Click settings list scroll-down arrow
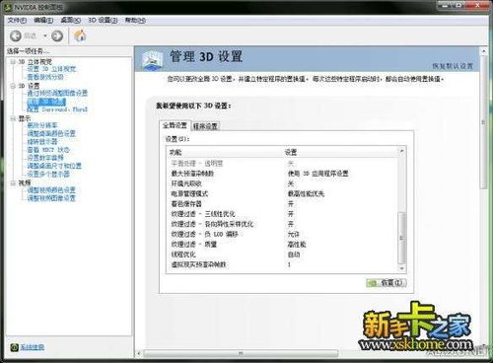Screen dimensions: 493x363 pyautogui.click(x=401, y=268)
